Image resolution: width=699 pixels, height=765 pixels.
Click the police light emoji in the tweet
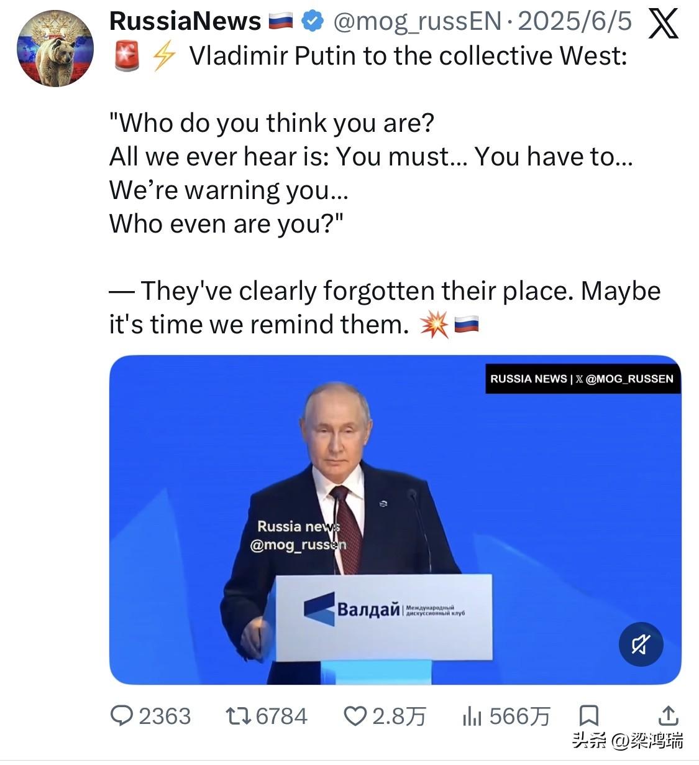127,55
